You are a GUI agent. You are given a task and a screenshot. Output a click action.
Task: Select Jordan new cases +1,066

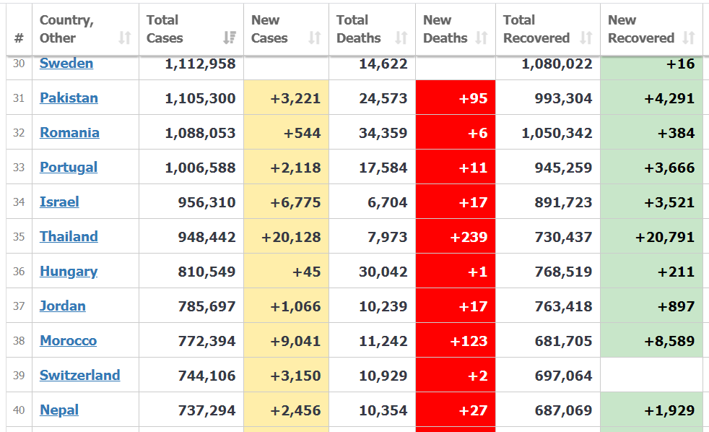click(x=296, y=306)
